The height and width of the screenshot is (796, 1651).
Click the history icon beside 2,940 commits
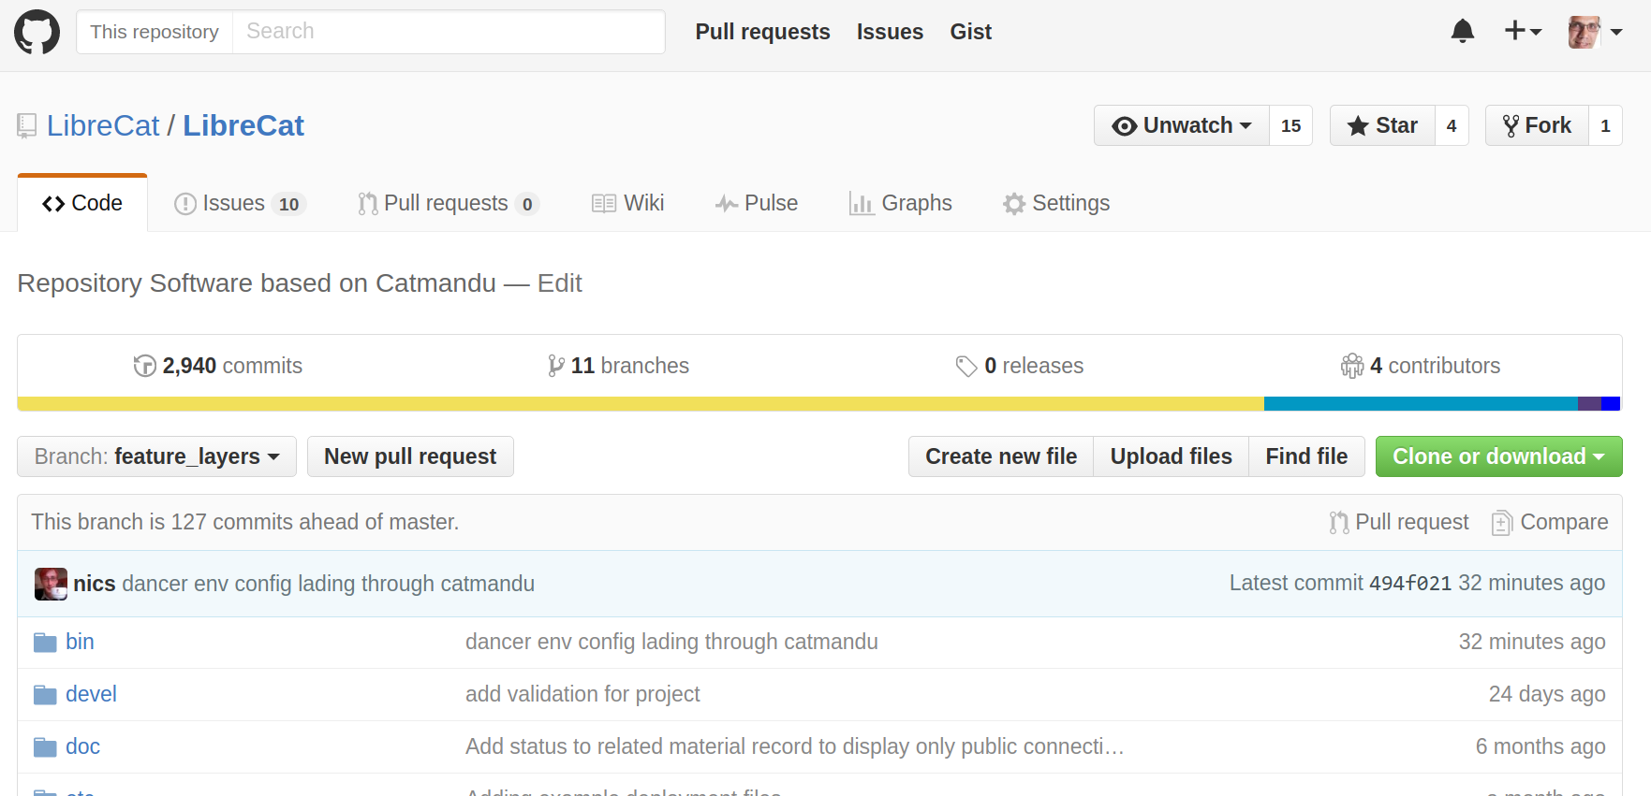(x=145, y=366)
